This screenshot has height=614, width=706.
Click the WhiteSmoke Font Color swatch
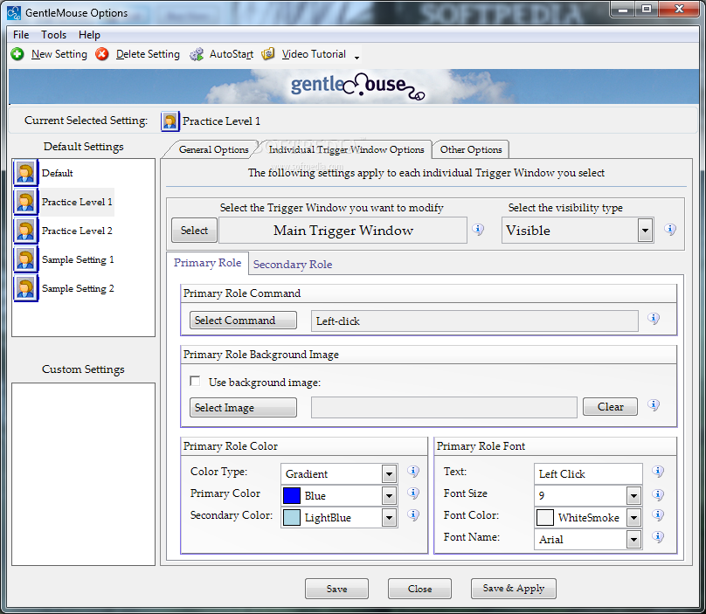click(x=545, y=518)
